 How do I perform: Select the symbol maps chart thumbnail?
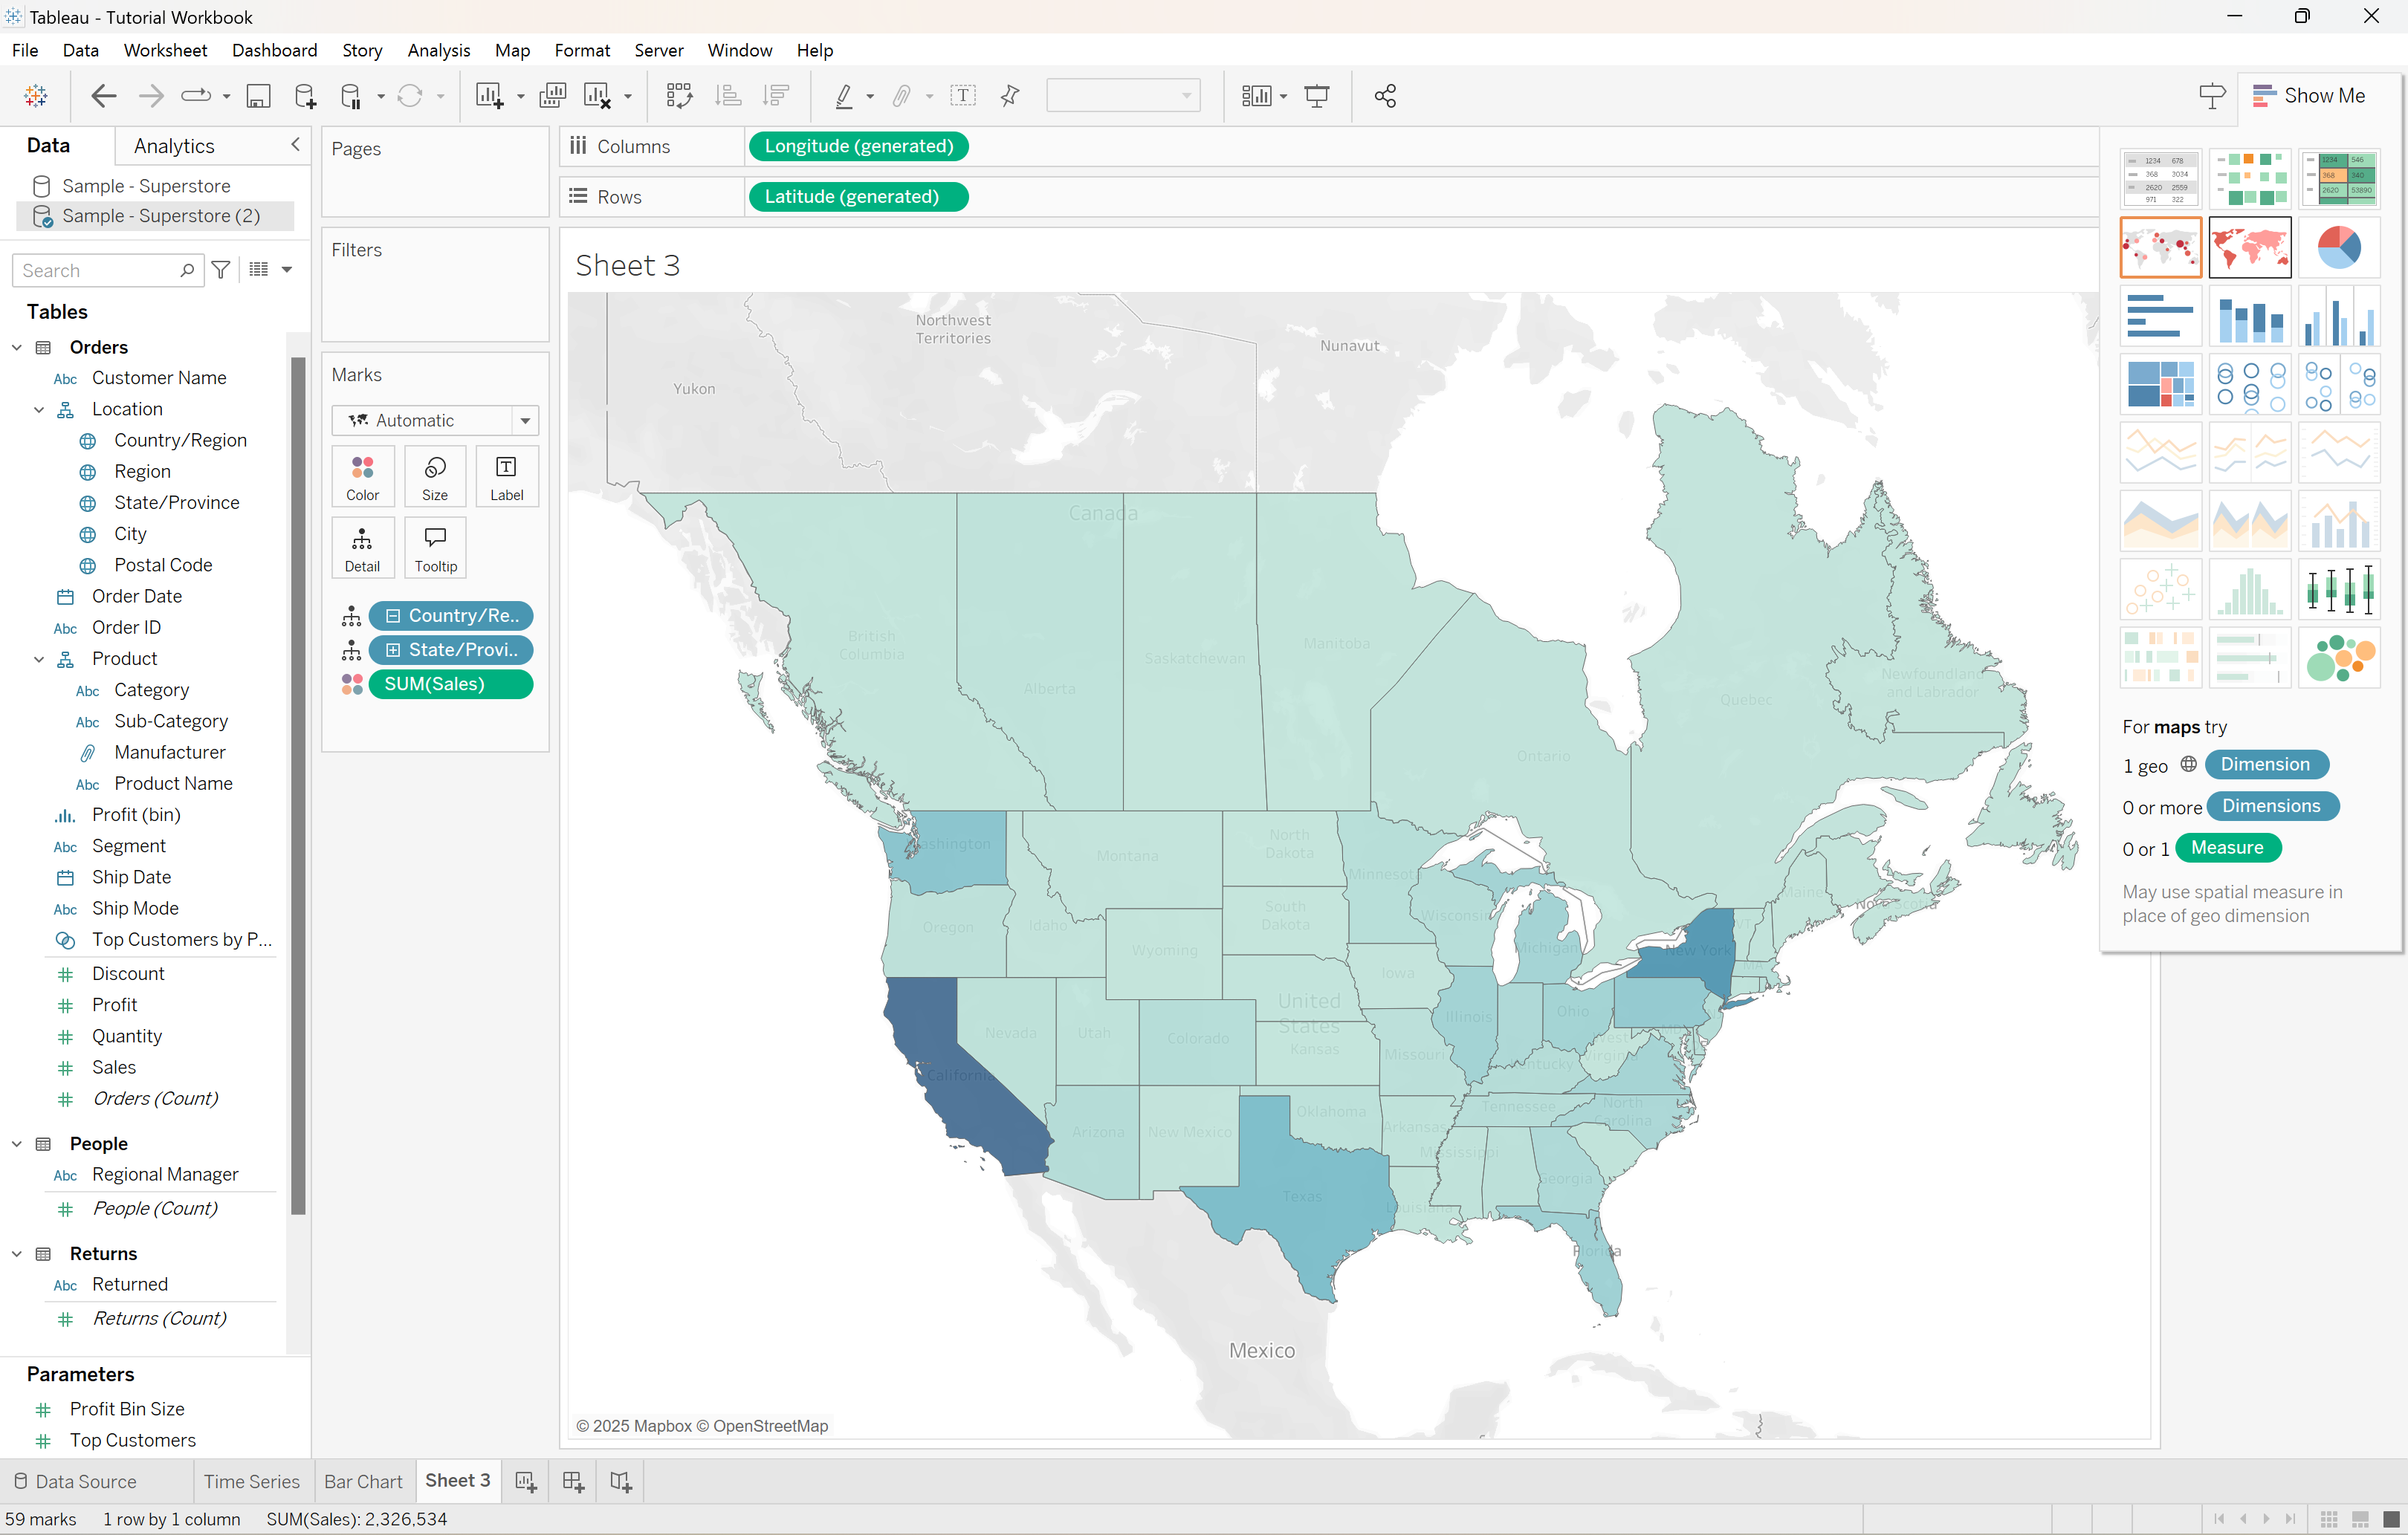point(2160,247)
